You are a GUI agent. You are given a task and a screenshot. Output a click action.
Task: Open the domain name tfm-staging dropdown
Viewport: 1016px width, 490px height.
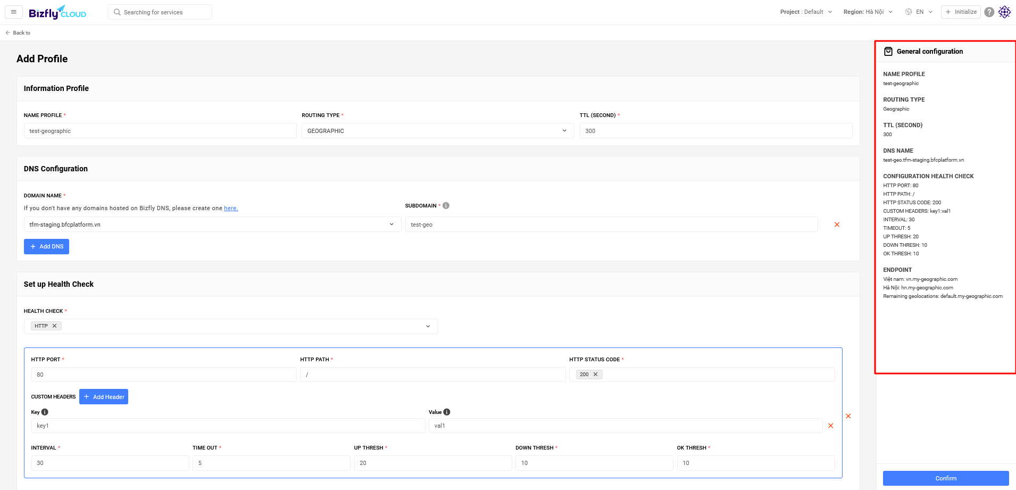pos(212,225)
